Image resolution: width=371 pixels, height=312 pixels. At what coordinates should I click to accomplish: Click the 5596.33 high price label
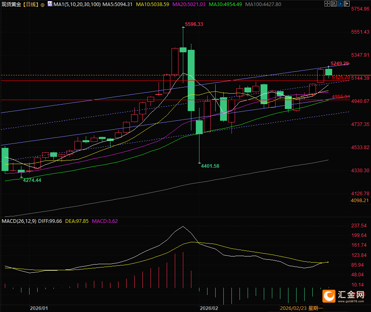(x=194, y=24)
